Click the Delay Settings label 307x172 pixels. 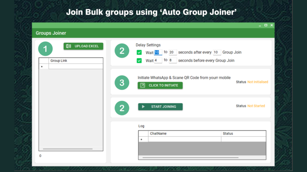(148, 45)
